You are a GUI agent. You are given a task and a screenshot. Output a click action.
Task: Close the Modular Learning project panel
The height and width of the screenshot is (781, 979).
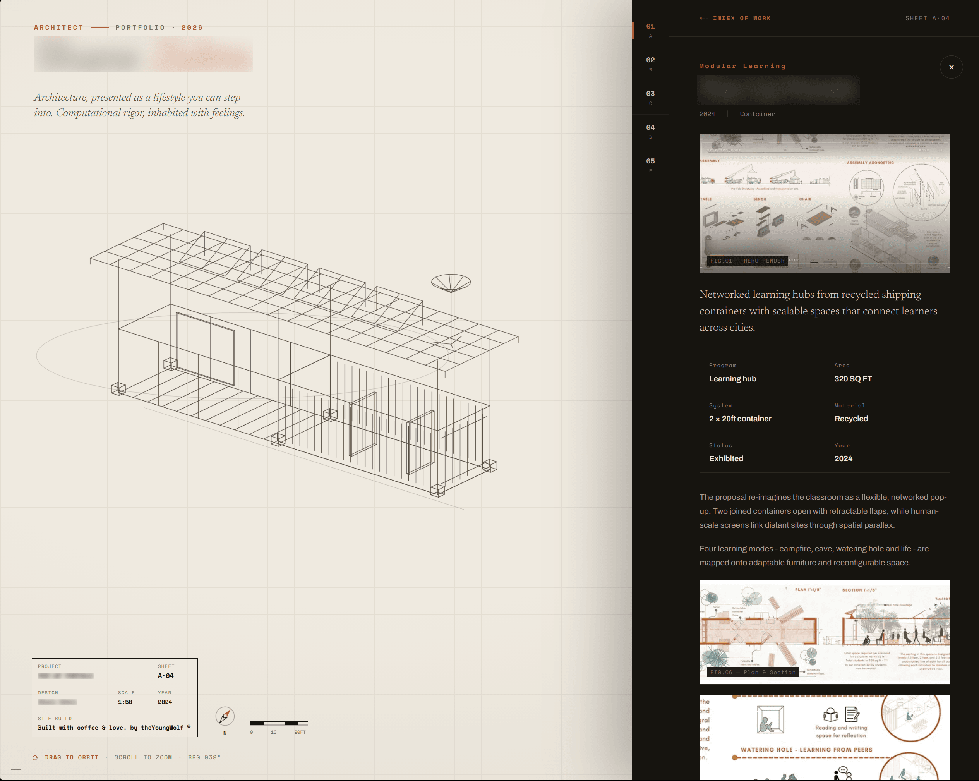pos(951,67)
